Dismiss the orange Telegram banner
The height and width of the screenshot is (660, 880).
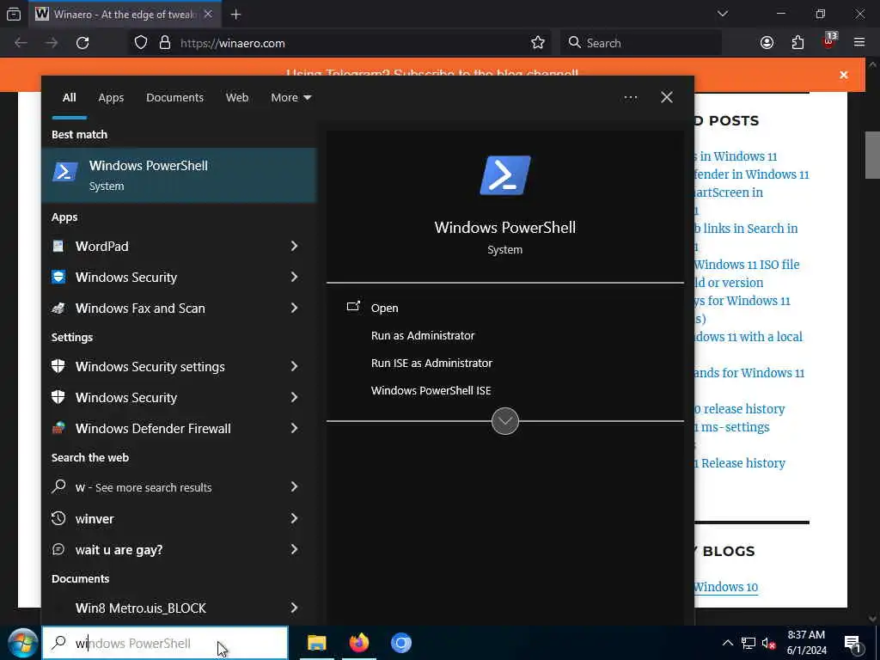click(844, 75)
